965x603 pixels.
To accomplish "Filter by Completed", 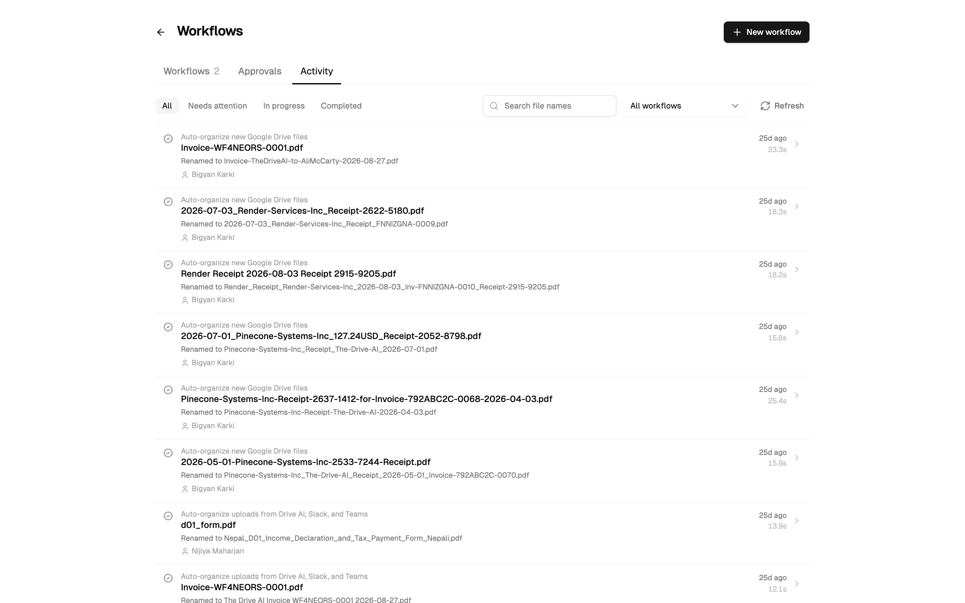I will (x=341, y=106).
